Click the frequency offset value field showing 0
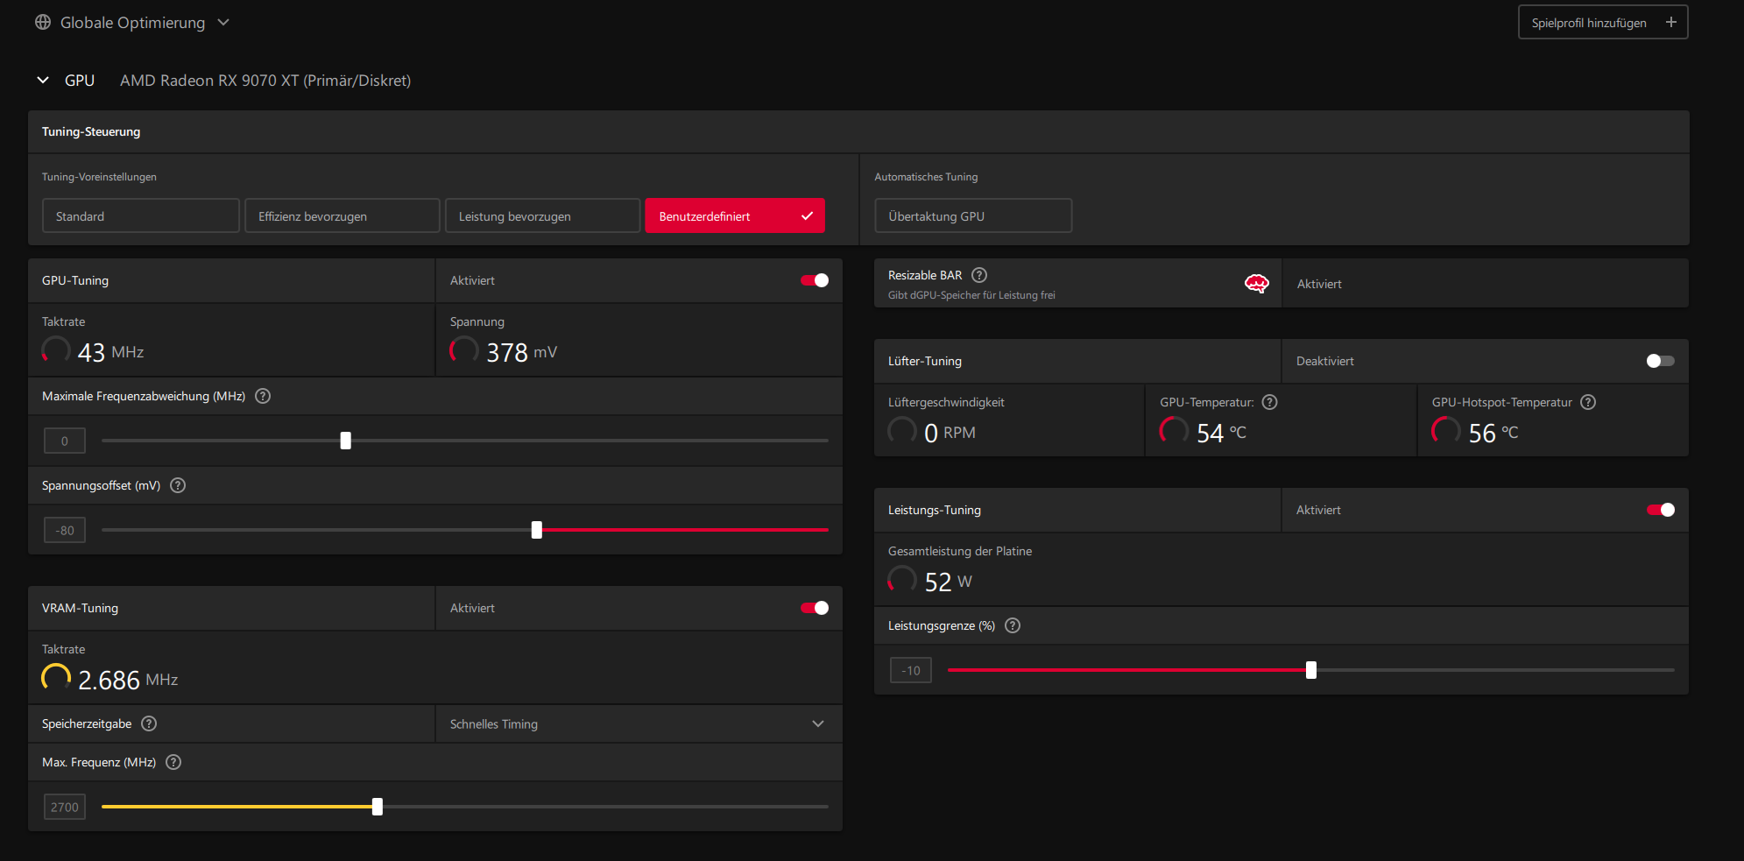Image resolution: width=1744 pixels, height=861 pixels. click(x=65, y=441)
